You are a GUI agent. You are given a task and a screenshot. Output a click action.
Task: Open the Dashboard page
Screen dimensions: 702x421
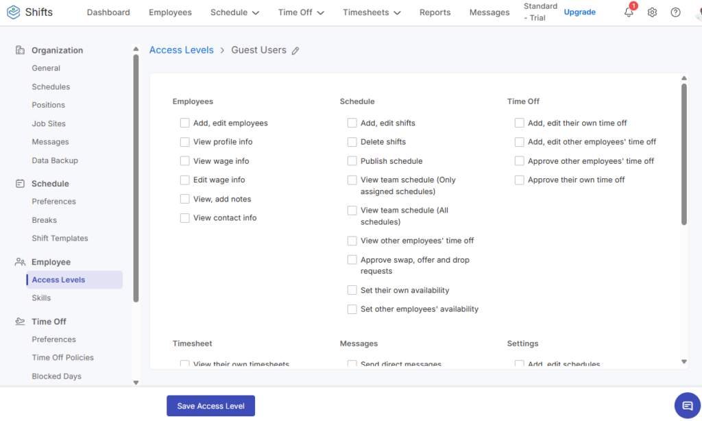click(x=108, y=12)
